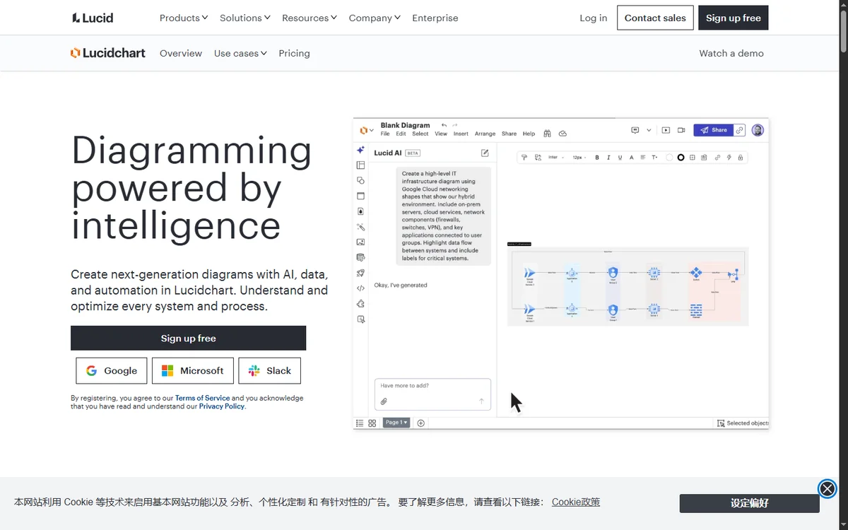Click the code brackets icon in preview sidebar
The height and width of the screenshot is (530, 848).
360,288
